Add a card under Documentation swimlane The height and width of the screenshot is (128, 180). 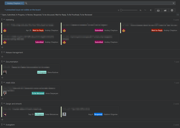[2, 77]
